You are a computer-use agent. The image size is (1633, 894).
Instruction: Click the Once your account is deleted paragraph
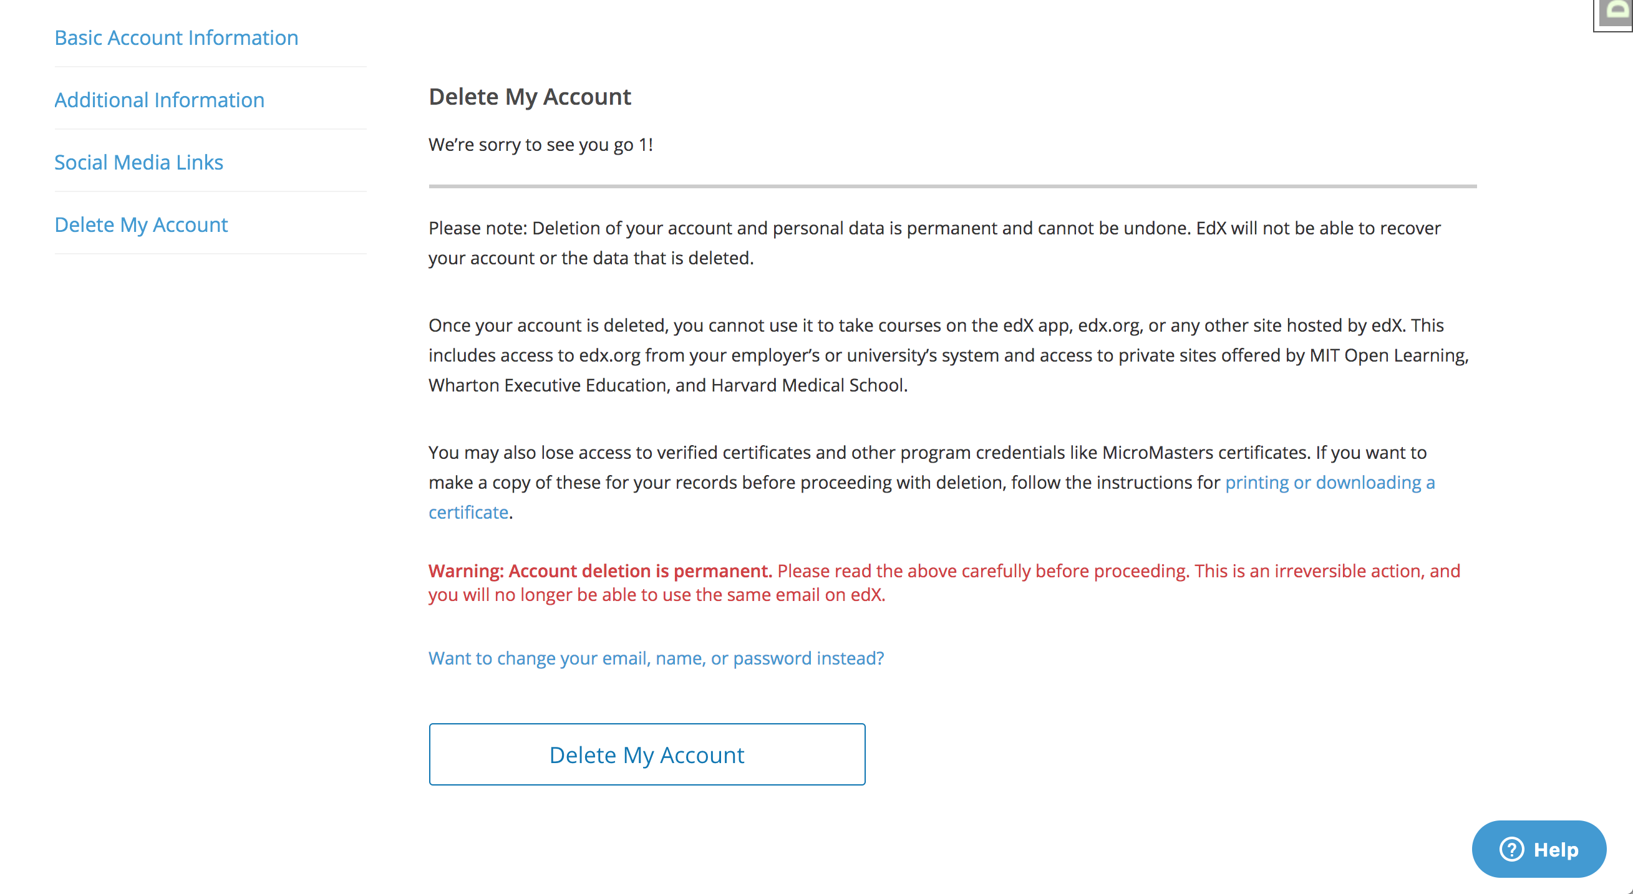click(948, 355)
